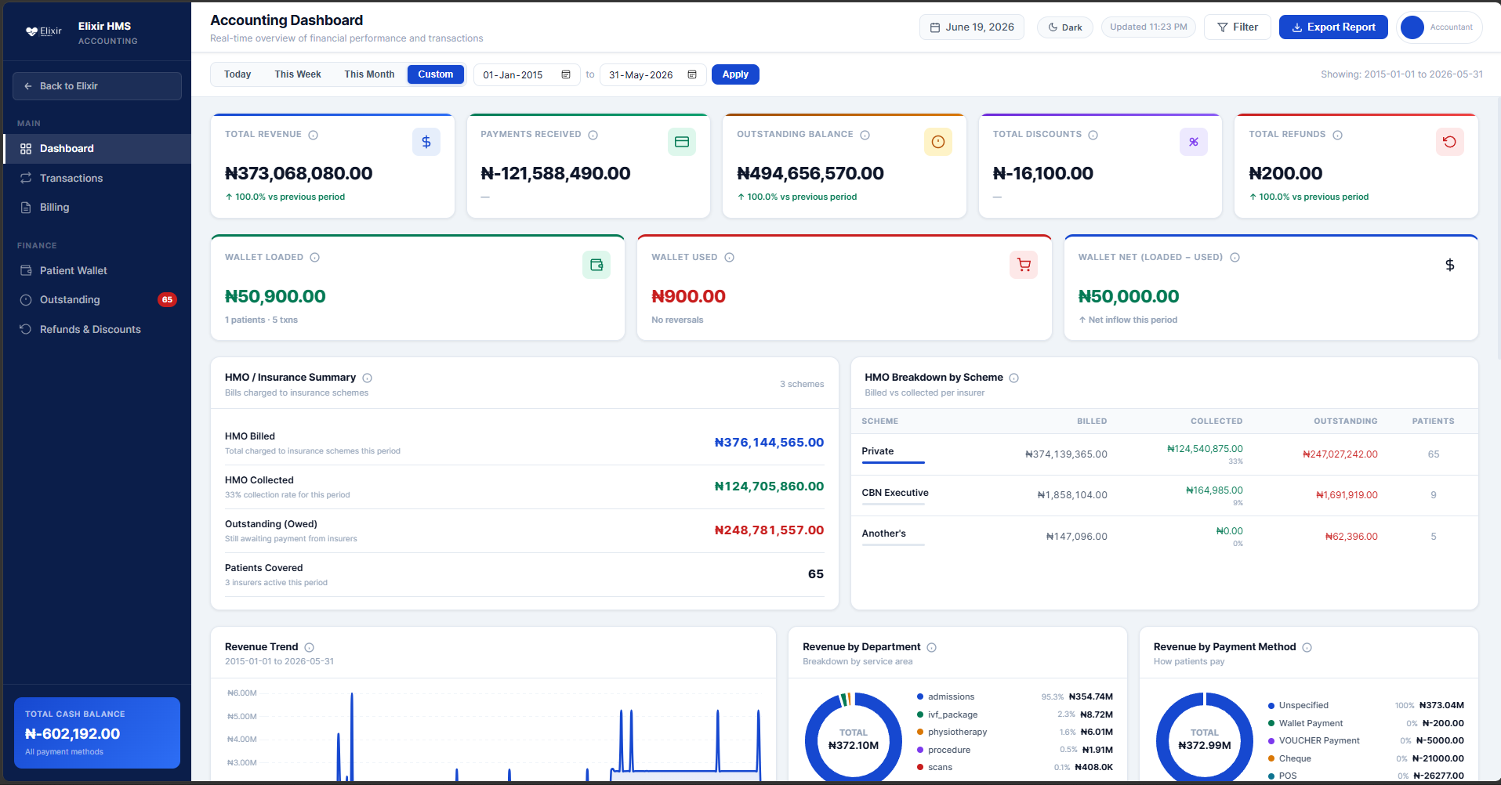Navigate to Refunds & Discounts
Screen dimensions: 1501x785
coord(97,329)
